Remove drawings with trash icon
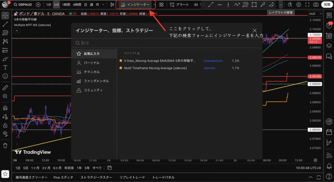This screenshot has width=334, height=182. [x=5, y=145]
